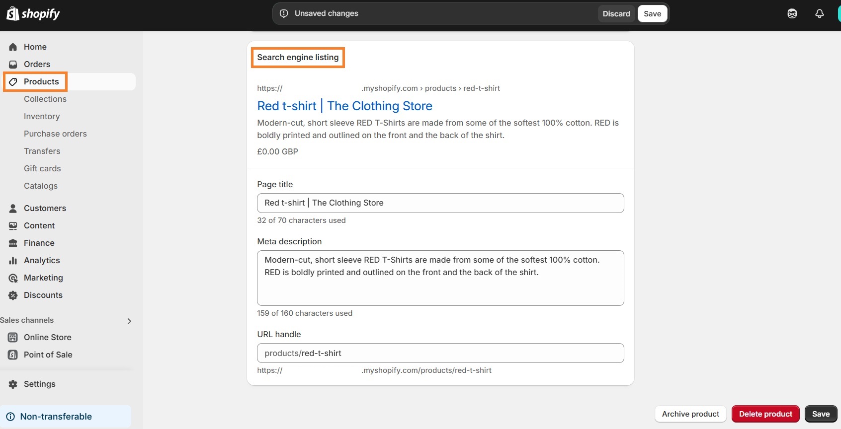Click the preview URL ending in red-t-shirt
The width and height of the screenshot is (841, 429).
(x=378, y=88)
